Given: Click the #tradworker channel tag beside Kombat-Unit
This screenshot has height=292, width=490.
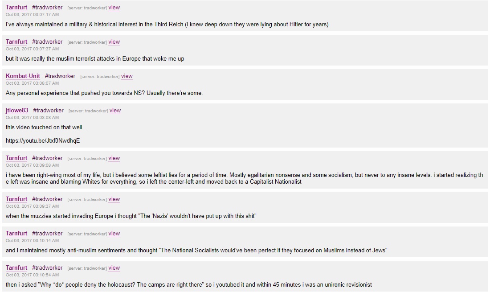Looking at the screenshot, I should pyautogui.click(x=60, y=76).
